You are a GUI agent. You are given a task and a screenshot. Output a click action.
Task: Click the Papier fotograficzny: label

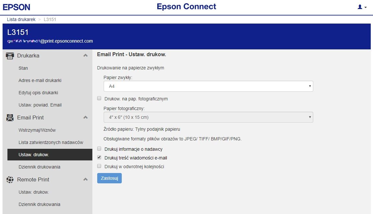[124, 109]
